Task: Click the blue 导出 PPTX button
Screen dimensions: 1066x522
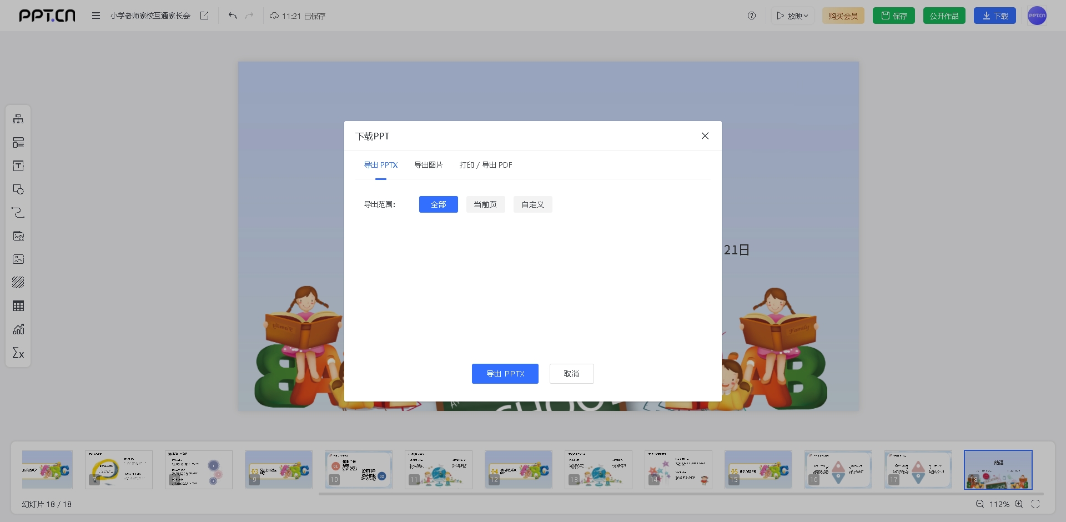Action: (x=505, y=374)
